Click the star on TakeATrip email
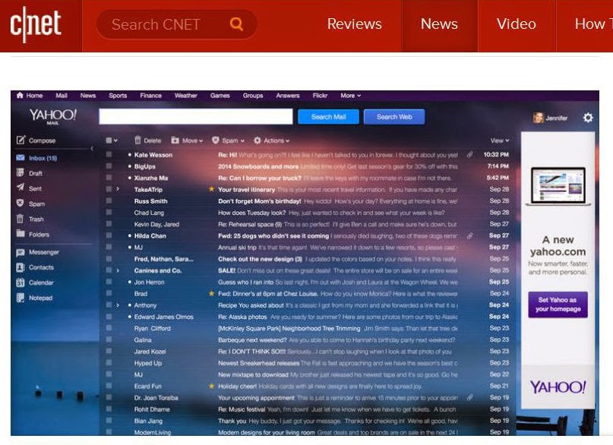 point(211,189)
